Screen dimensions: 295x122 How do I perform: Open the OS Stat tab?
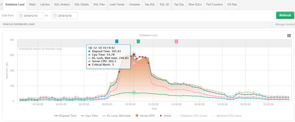point(232,4)
